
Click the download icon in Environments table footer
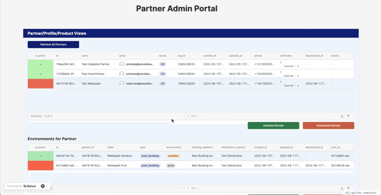[342, 188]
